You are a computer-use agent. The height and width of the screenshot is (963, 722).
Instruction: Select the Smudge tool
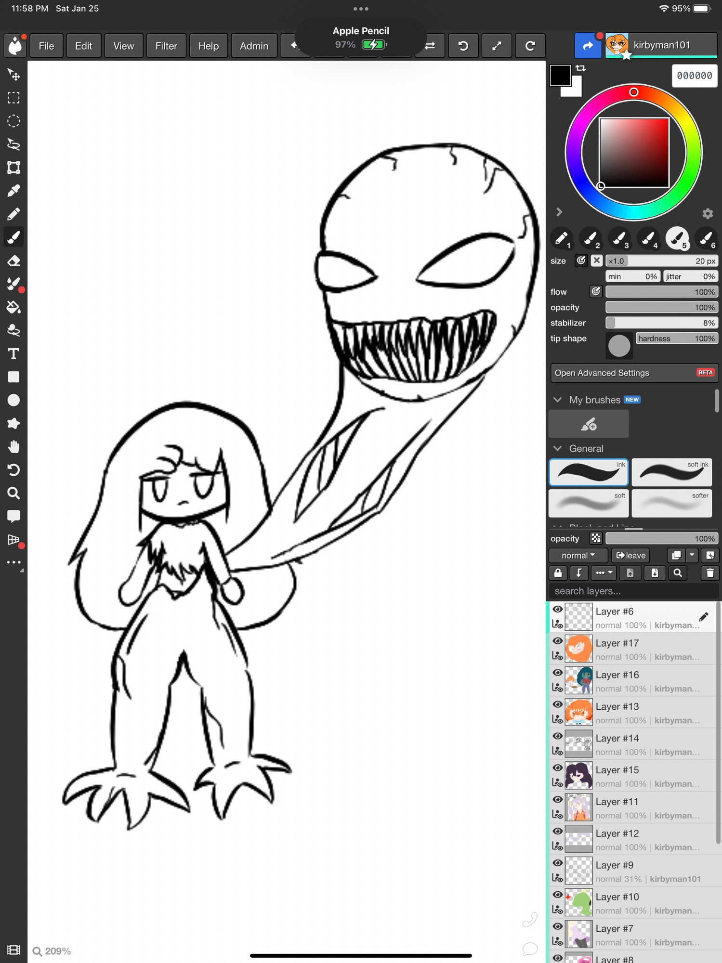coord(13,330)
